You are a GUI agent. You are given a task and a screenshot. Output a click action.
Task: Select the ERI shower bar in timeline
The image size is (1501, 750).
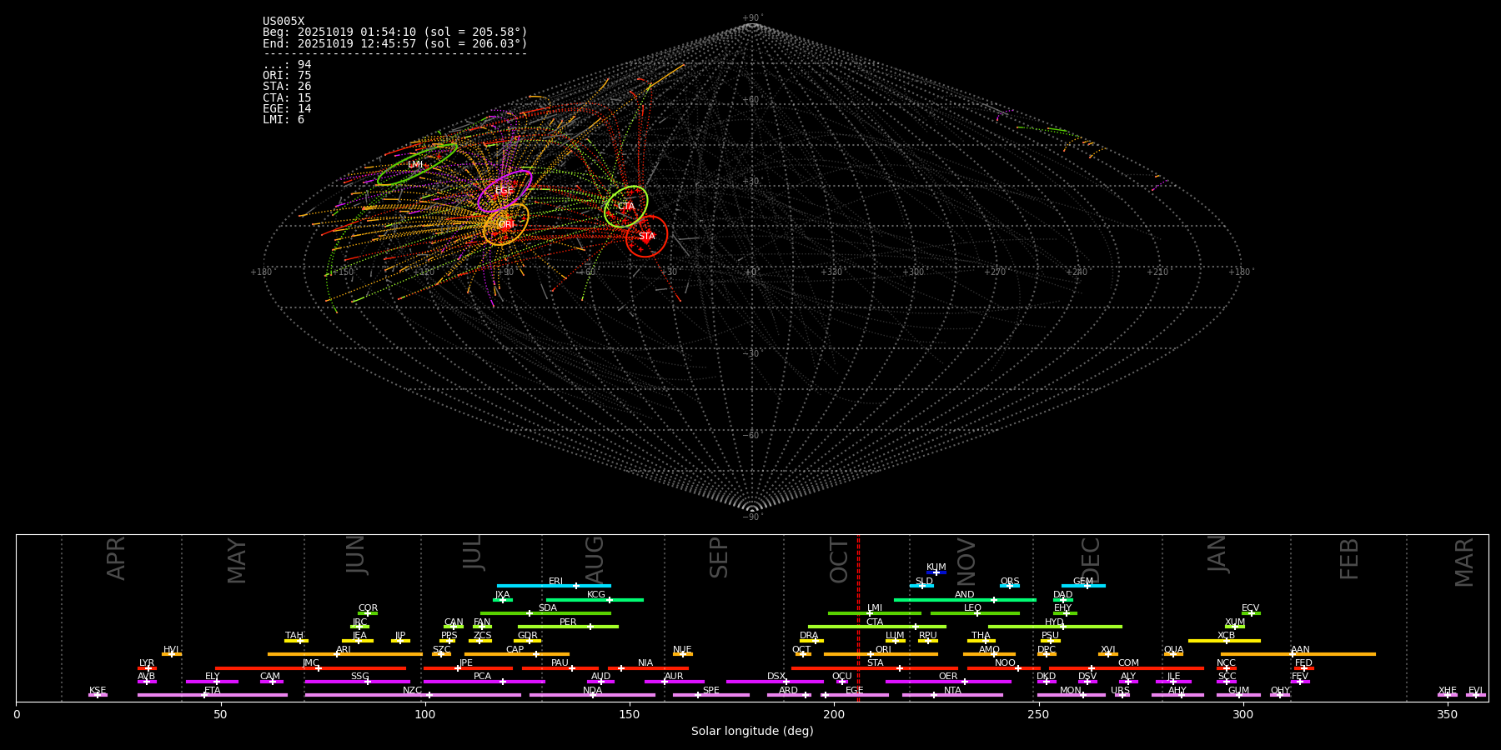tap(554, 586)
